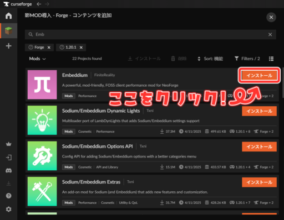Open the crown premium icon
Viewport: 284px width, 220px height.
click(x=8, y=144)
